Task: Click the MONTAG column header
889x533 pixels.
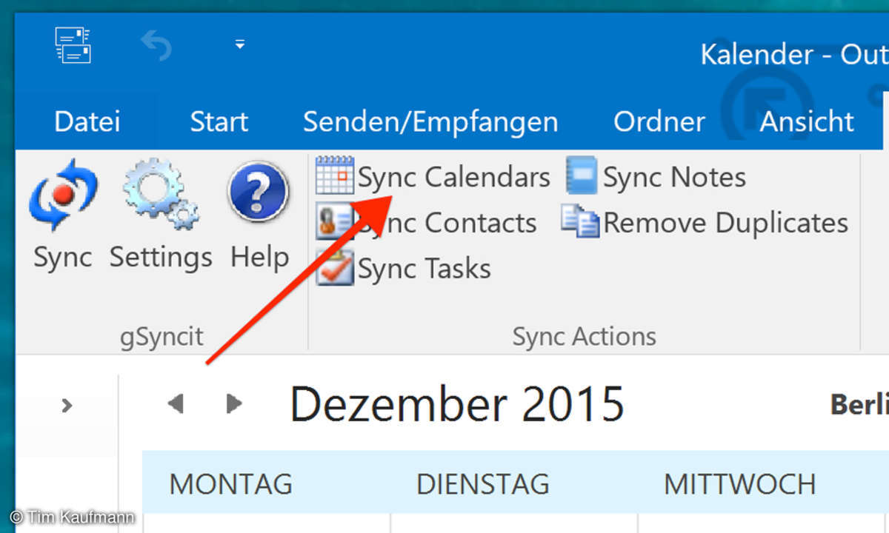Action: click(230, 484)
